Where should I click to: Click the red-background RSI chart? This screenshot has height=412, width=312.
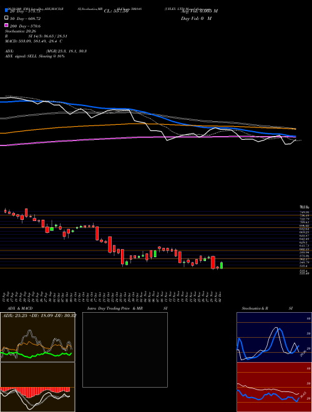[x=274, y=387]
